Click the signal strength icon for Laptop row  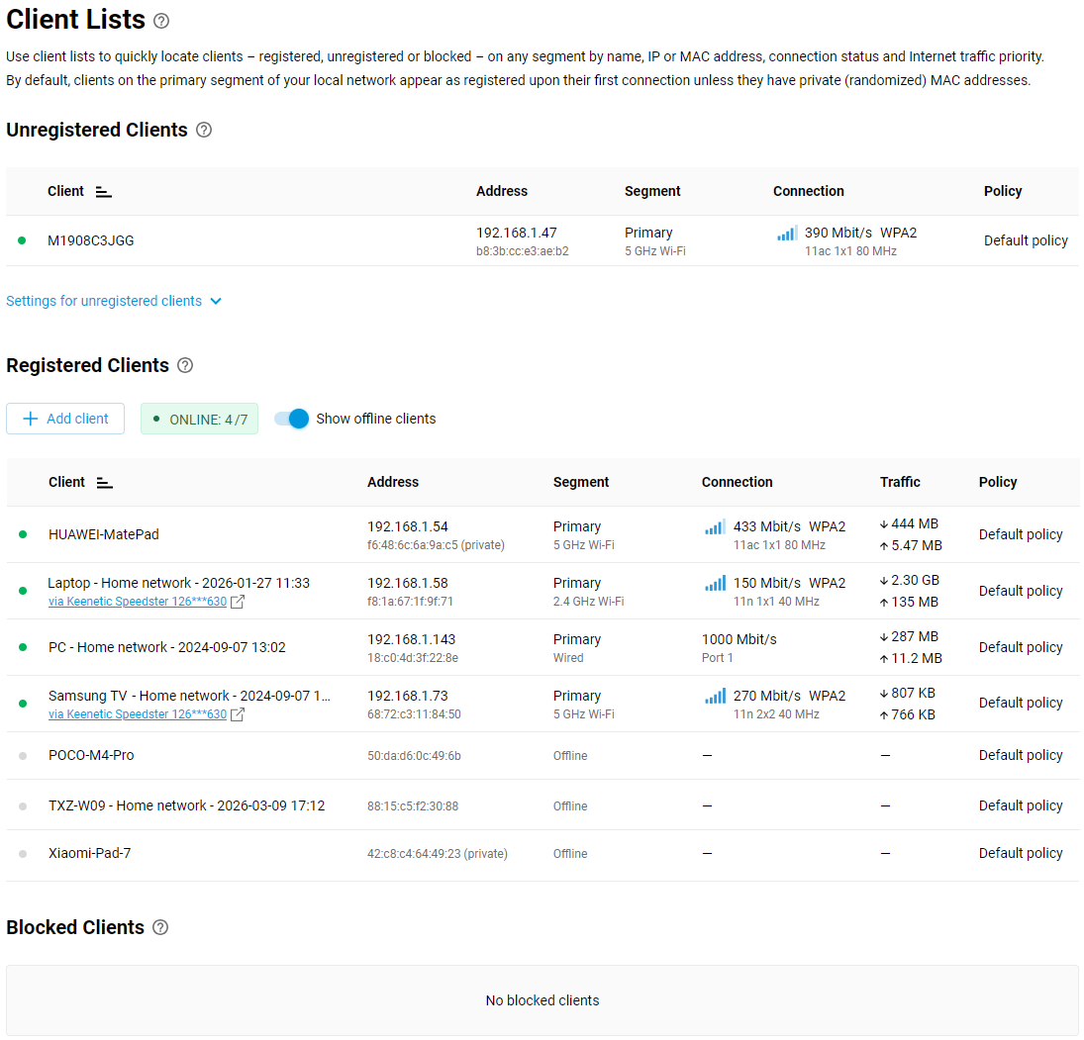[715, 584]
